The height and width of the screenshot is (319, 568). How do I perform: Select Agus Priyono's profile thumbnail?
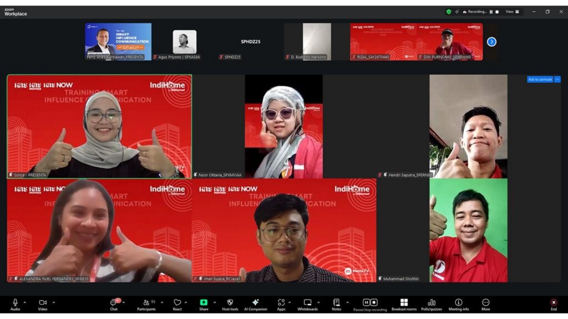point(184,42)
